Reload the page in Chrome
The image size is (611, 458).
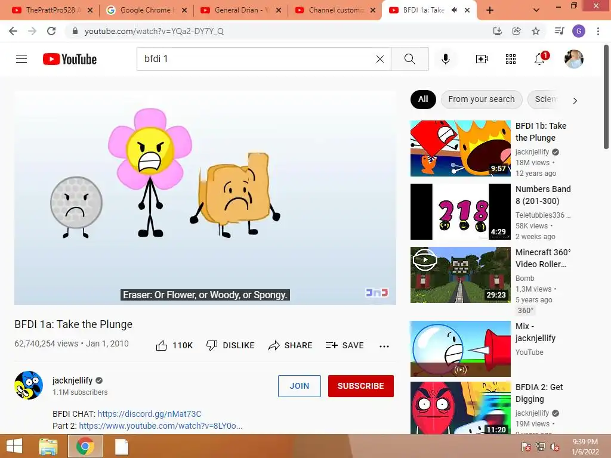tap(51, 31)
